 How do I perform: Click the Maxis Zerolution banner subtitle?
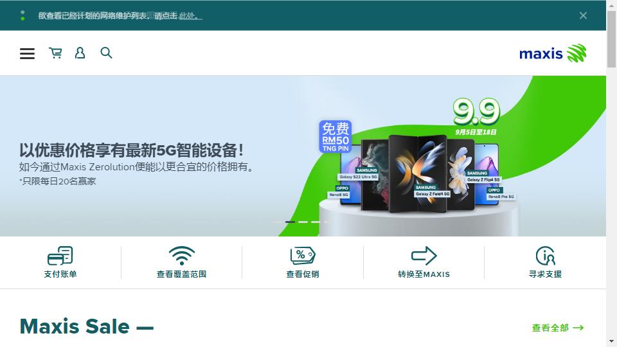point(137,167)
